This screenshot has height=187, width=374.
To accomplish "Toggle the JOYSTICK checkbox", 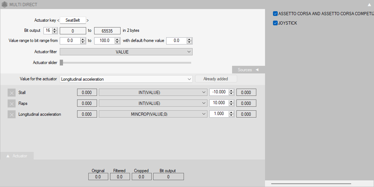I will (x=275, y=23).
